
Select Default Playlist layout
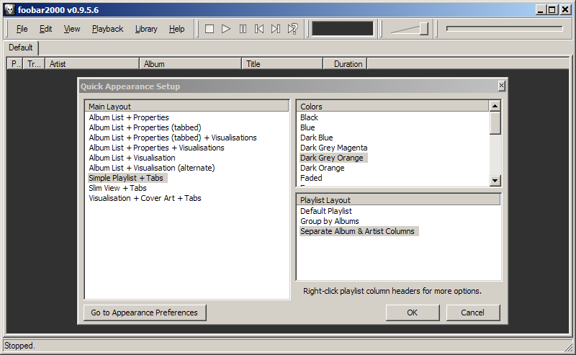click(326, 211)
